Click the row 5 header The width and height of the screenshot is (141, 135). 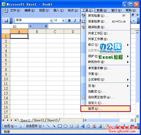coord(6,55)
